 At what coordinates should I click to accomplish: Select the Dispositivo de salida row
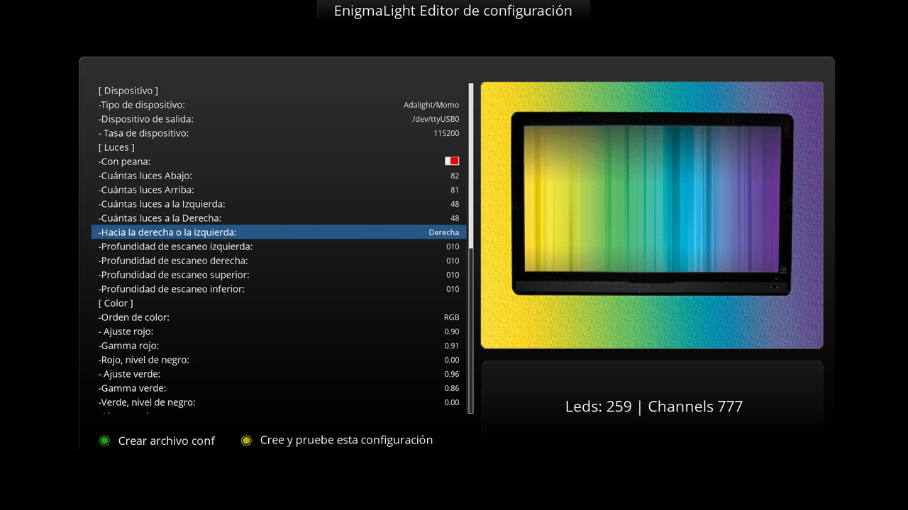[279, 119]
